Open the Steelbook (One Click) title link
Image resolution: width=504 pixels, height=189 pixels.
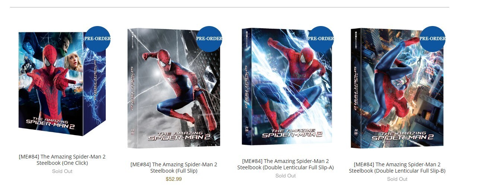(x=62, y=160)
